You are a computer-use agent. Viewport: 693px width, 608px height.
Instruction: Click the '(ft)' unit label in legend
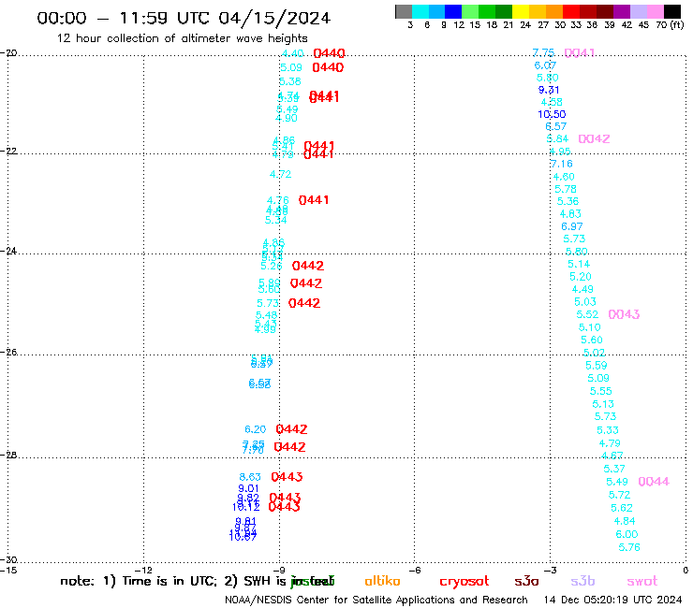click(677, 24)
